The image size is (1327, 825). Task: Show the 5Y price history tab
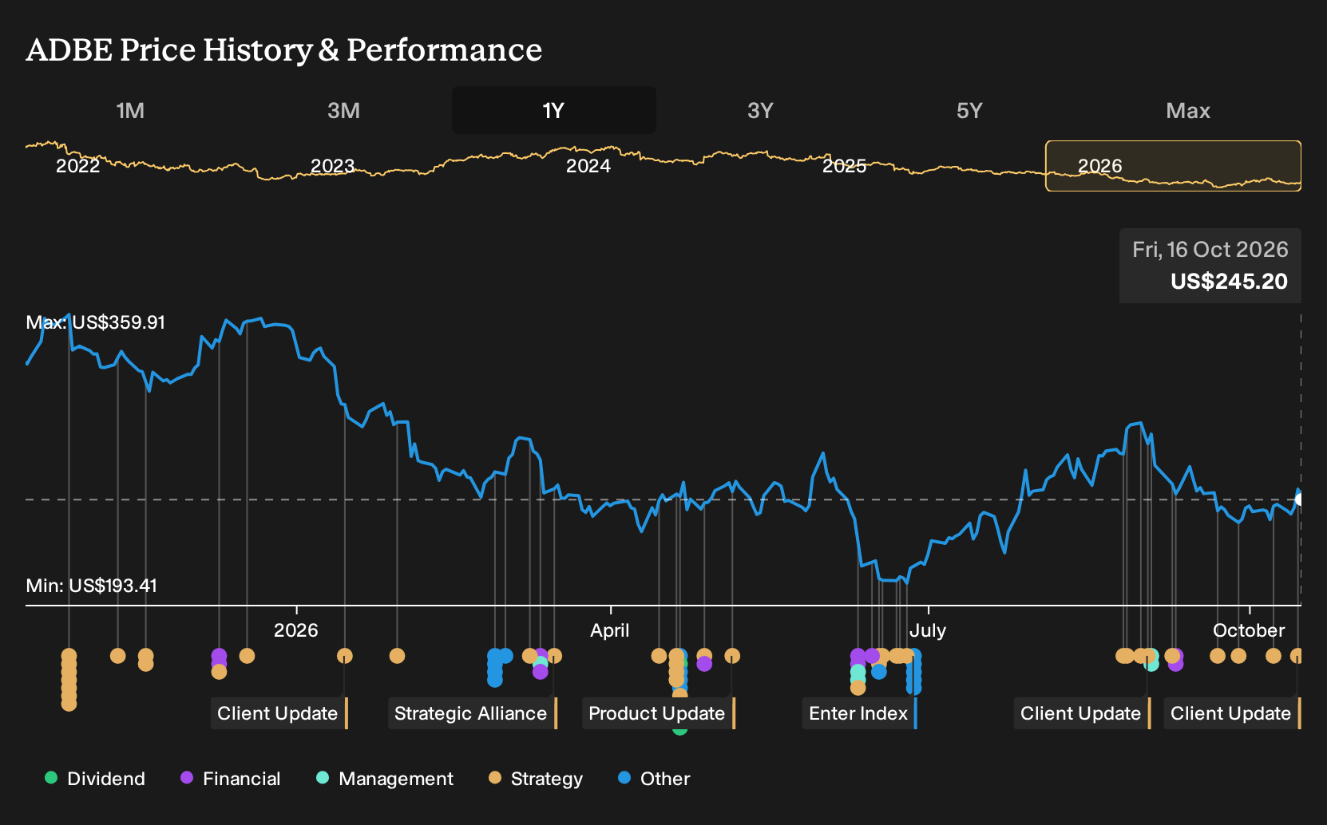point(969,110)
